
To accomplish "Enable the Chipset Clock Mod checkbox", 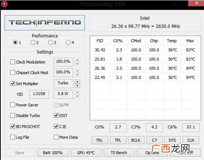I will point(13,72).
